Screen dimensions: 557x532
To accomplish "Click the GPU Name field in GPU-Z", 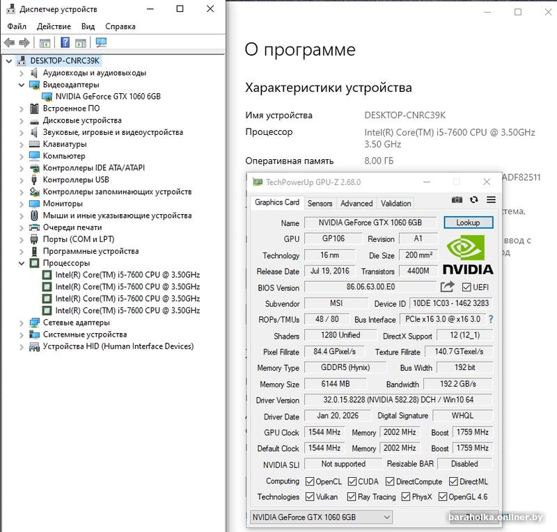I will pyautogui.click(x=370, y=223).
